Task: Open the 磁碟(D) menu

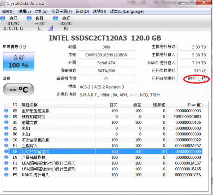Action: tap(82, 11)
